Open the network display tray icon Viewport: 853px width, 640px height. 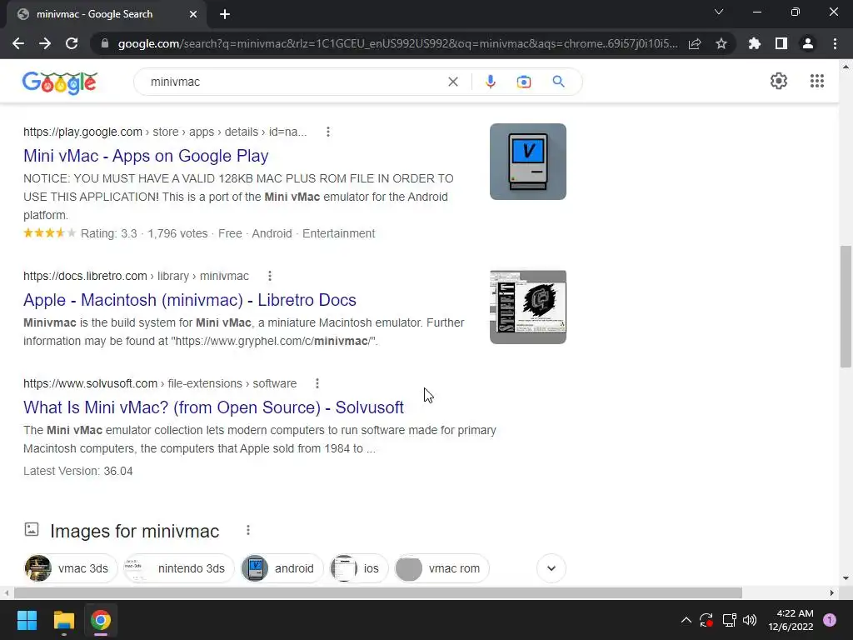click(x=729, y=620)
